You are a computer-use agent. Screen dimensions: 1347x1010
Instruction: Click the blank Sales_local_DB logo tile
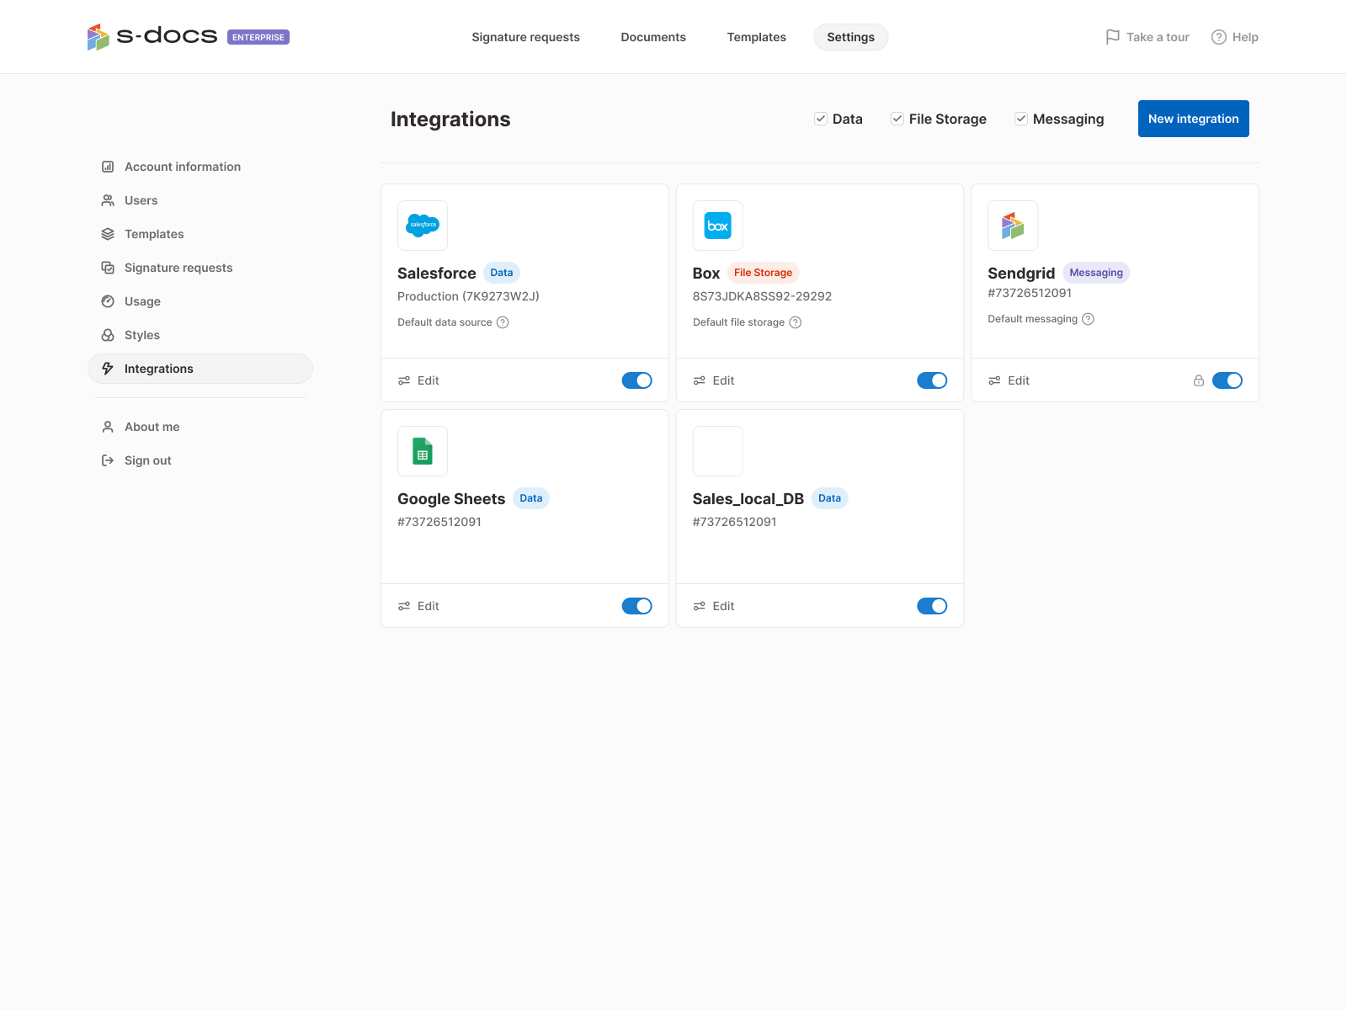(x=718, y=451)
